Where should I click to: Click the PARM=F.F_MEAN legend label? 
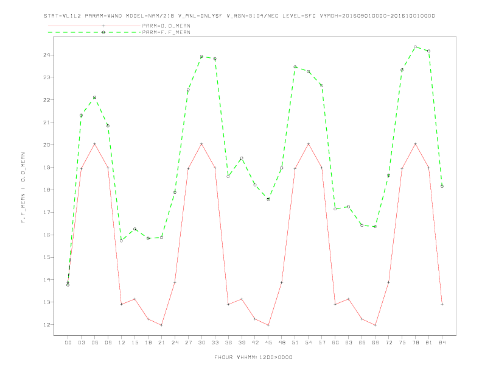pyautogui.click(x=166, y=32)
